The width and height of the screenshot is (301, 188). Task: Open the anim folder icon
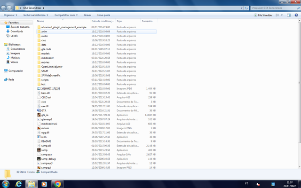(39, 31)
